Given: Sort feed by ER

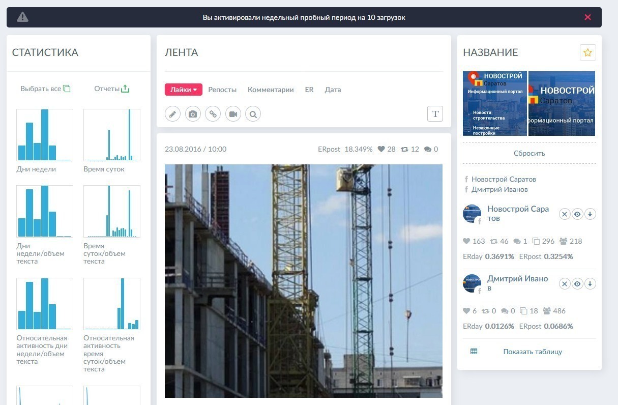Looking at the screenshot, I should point(309,90).
